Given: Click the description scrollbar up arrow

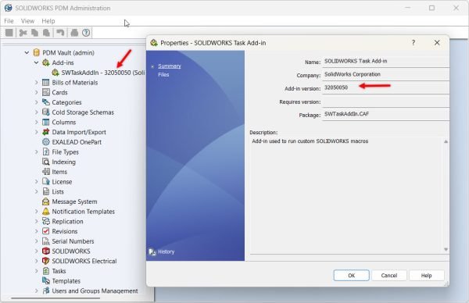Looking at the screenshot, I should (x=446, y=141).
